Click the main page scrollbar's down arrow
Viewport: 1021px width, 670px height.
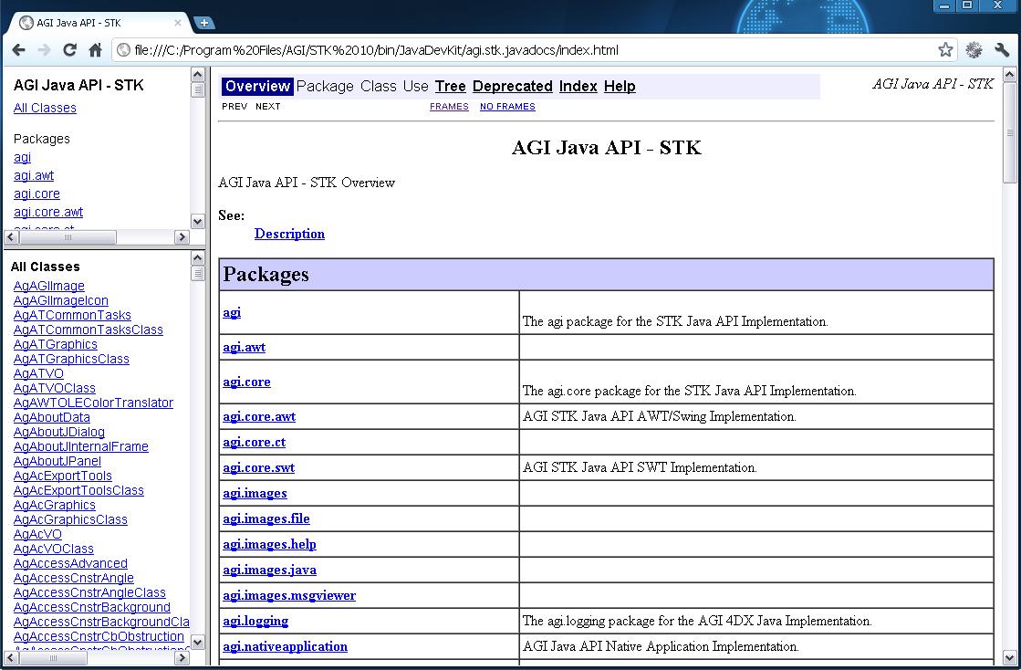(x=1009, y=656)
